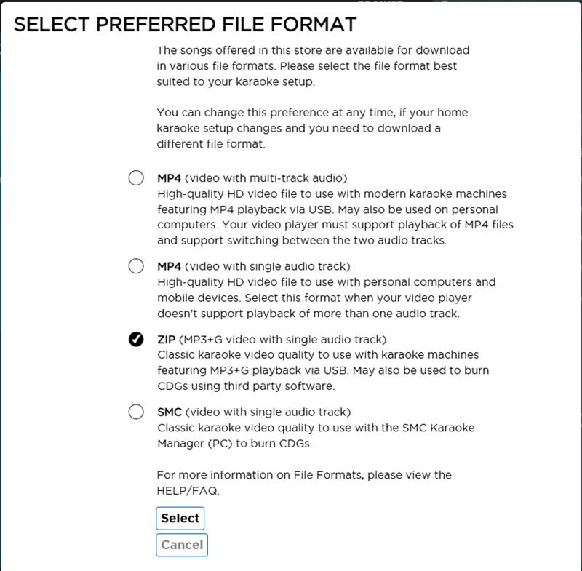Click the "mobile devices" MP4 description line
582x571 pixels.
coord(314,298)
